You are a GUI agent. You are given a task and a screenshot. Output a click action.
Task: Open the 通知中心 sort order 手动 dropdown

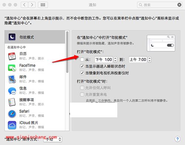pos(53,139)
